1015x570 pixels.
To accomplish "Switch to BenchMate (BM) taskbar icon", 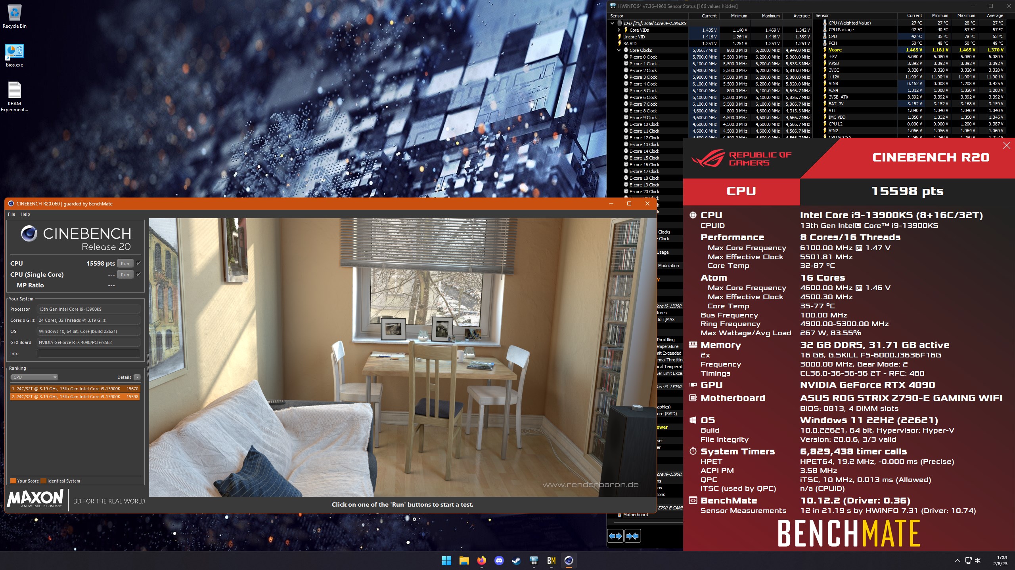I will 551,560.
